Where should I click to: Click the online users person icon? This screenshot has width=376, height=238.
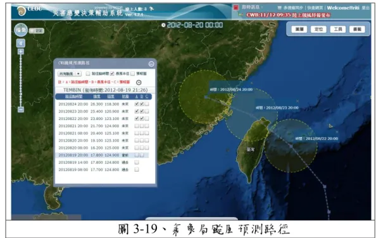point(151,9)
